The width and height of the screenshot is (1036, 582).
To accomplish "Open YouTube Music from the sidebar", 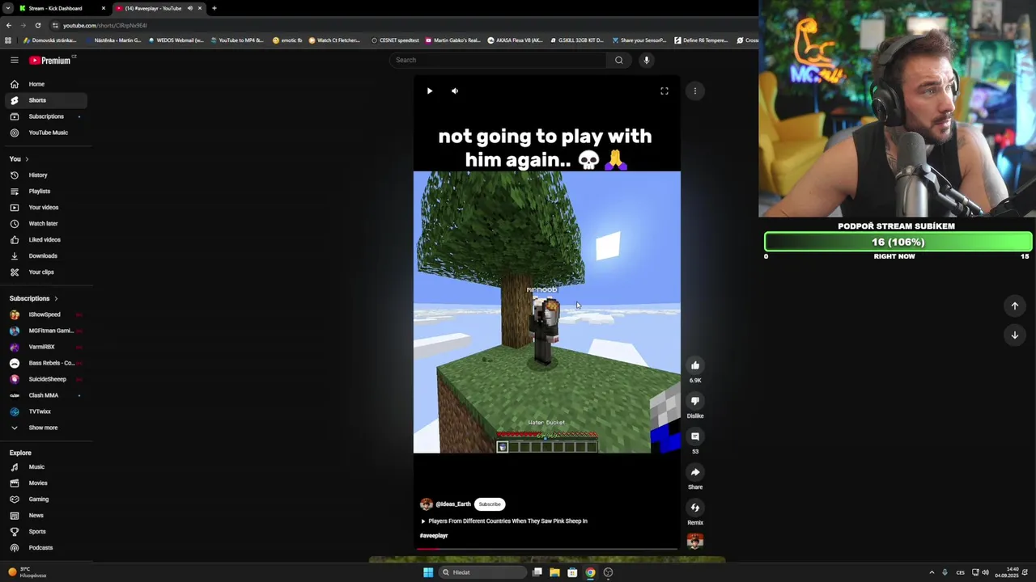I will (45, 133).
